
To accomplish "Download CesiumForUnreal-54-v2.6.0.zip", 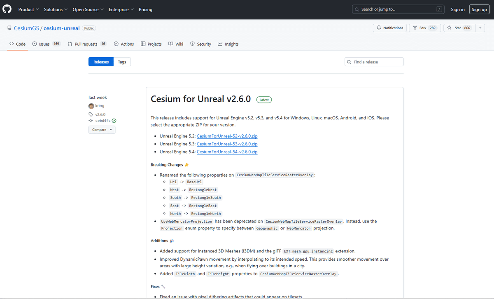I will [x=227, y=152].
